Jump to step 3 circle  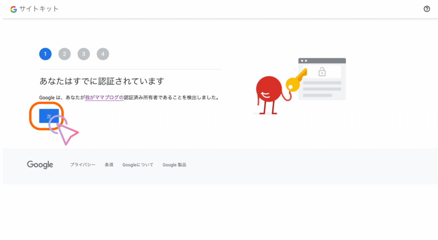coord(83,54)
